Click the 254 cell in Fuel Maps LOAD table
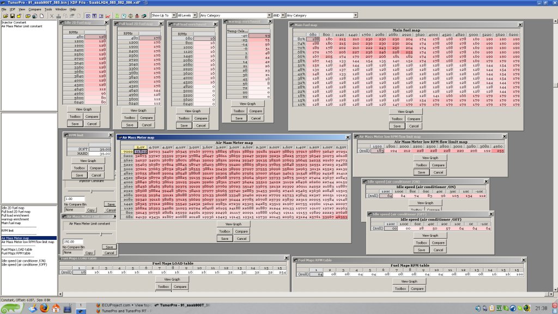Viewport: 558px width, 314px height. (282, 272)
